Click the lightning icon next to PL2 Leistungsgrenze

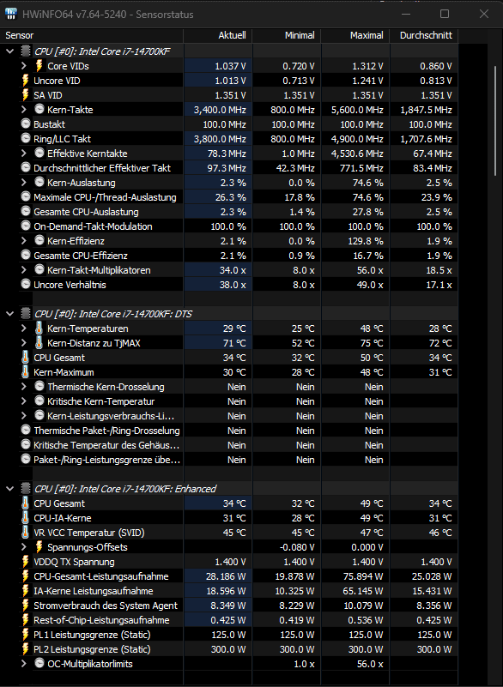click(x=26, y=649)
